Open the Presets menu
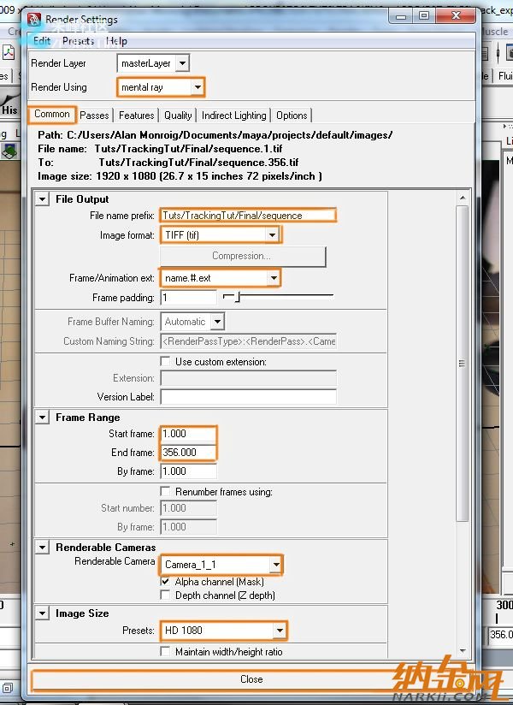 78,41
